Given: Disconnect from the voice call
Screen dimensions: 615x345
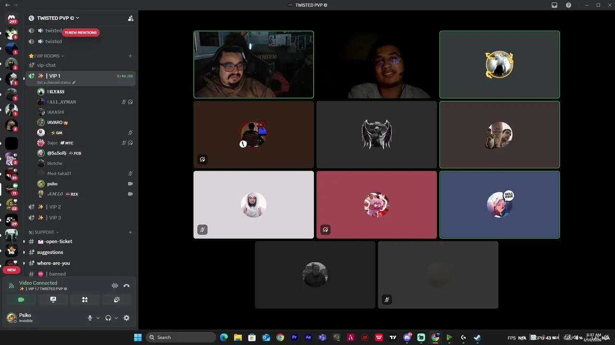Looking at the screenshot, I should [126, 286].
